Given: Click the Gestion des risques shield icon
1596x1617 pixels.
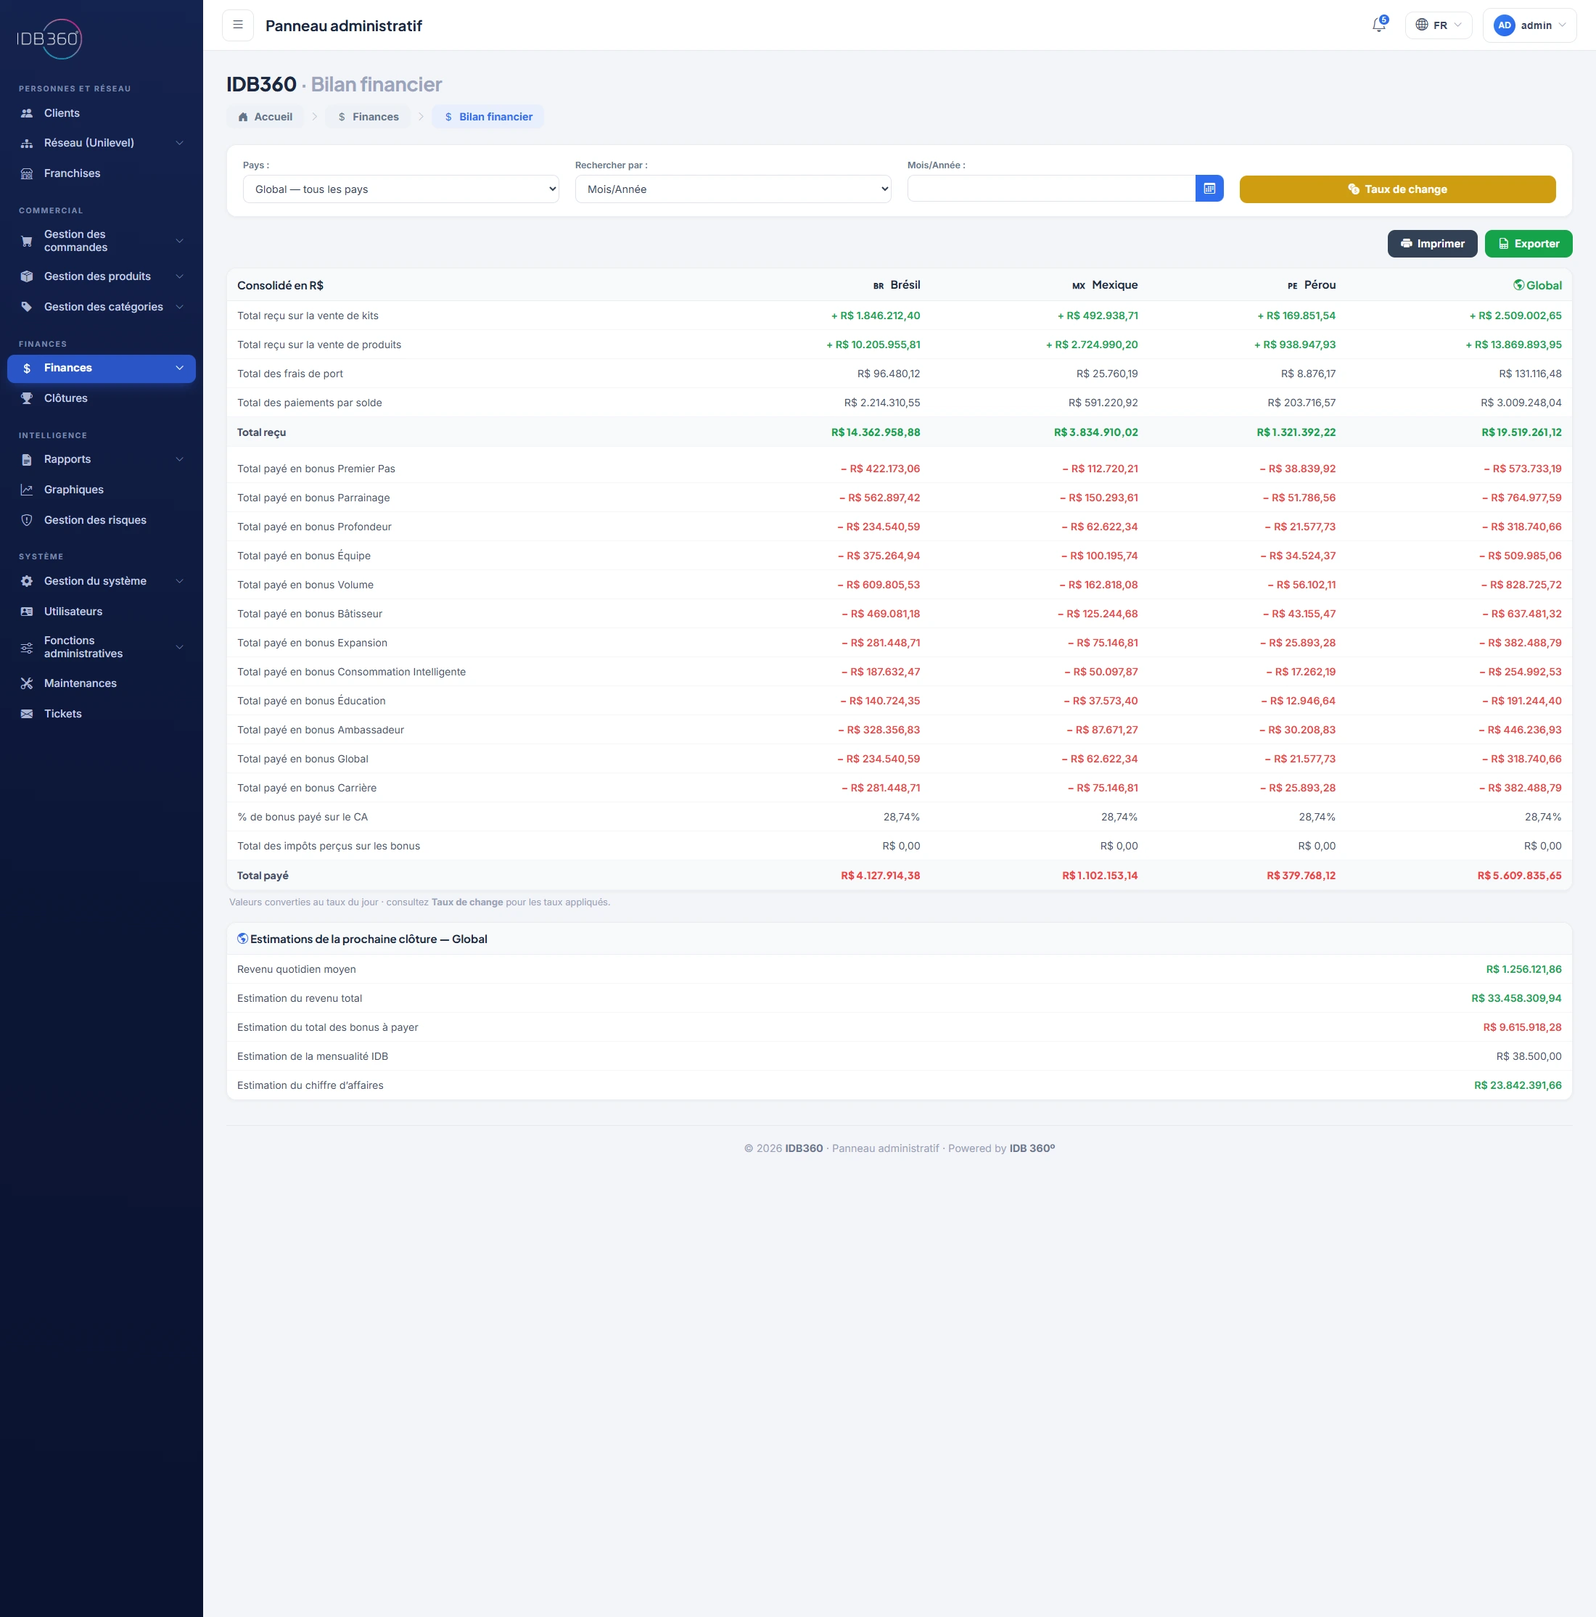Looking at the screenshot, I should [x=27, y=519].
